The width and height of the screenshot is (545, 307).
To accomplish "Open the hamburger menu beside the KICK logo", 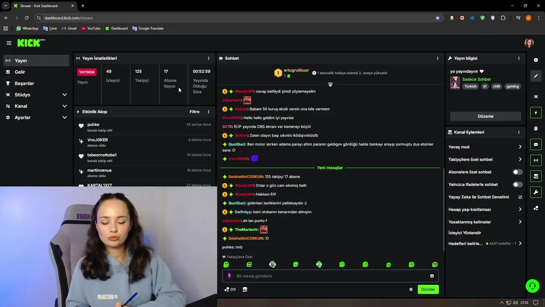I will pos(9,43).
